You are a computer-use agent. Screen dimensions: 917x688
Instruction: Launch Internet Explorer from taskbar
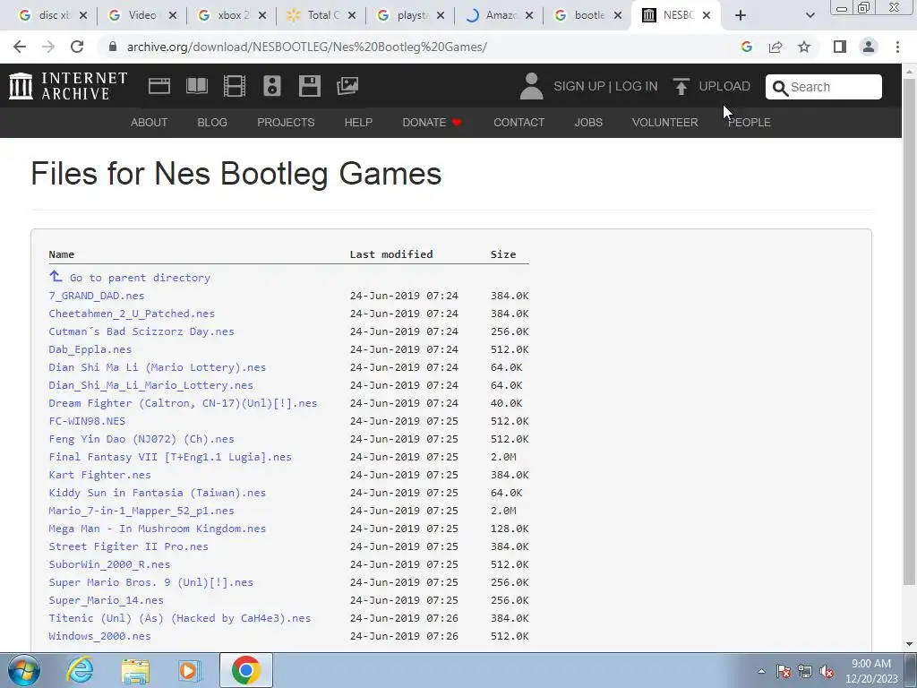[80, 670]
